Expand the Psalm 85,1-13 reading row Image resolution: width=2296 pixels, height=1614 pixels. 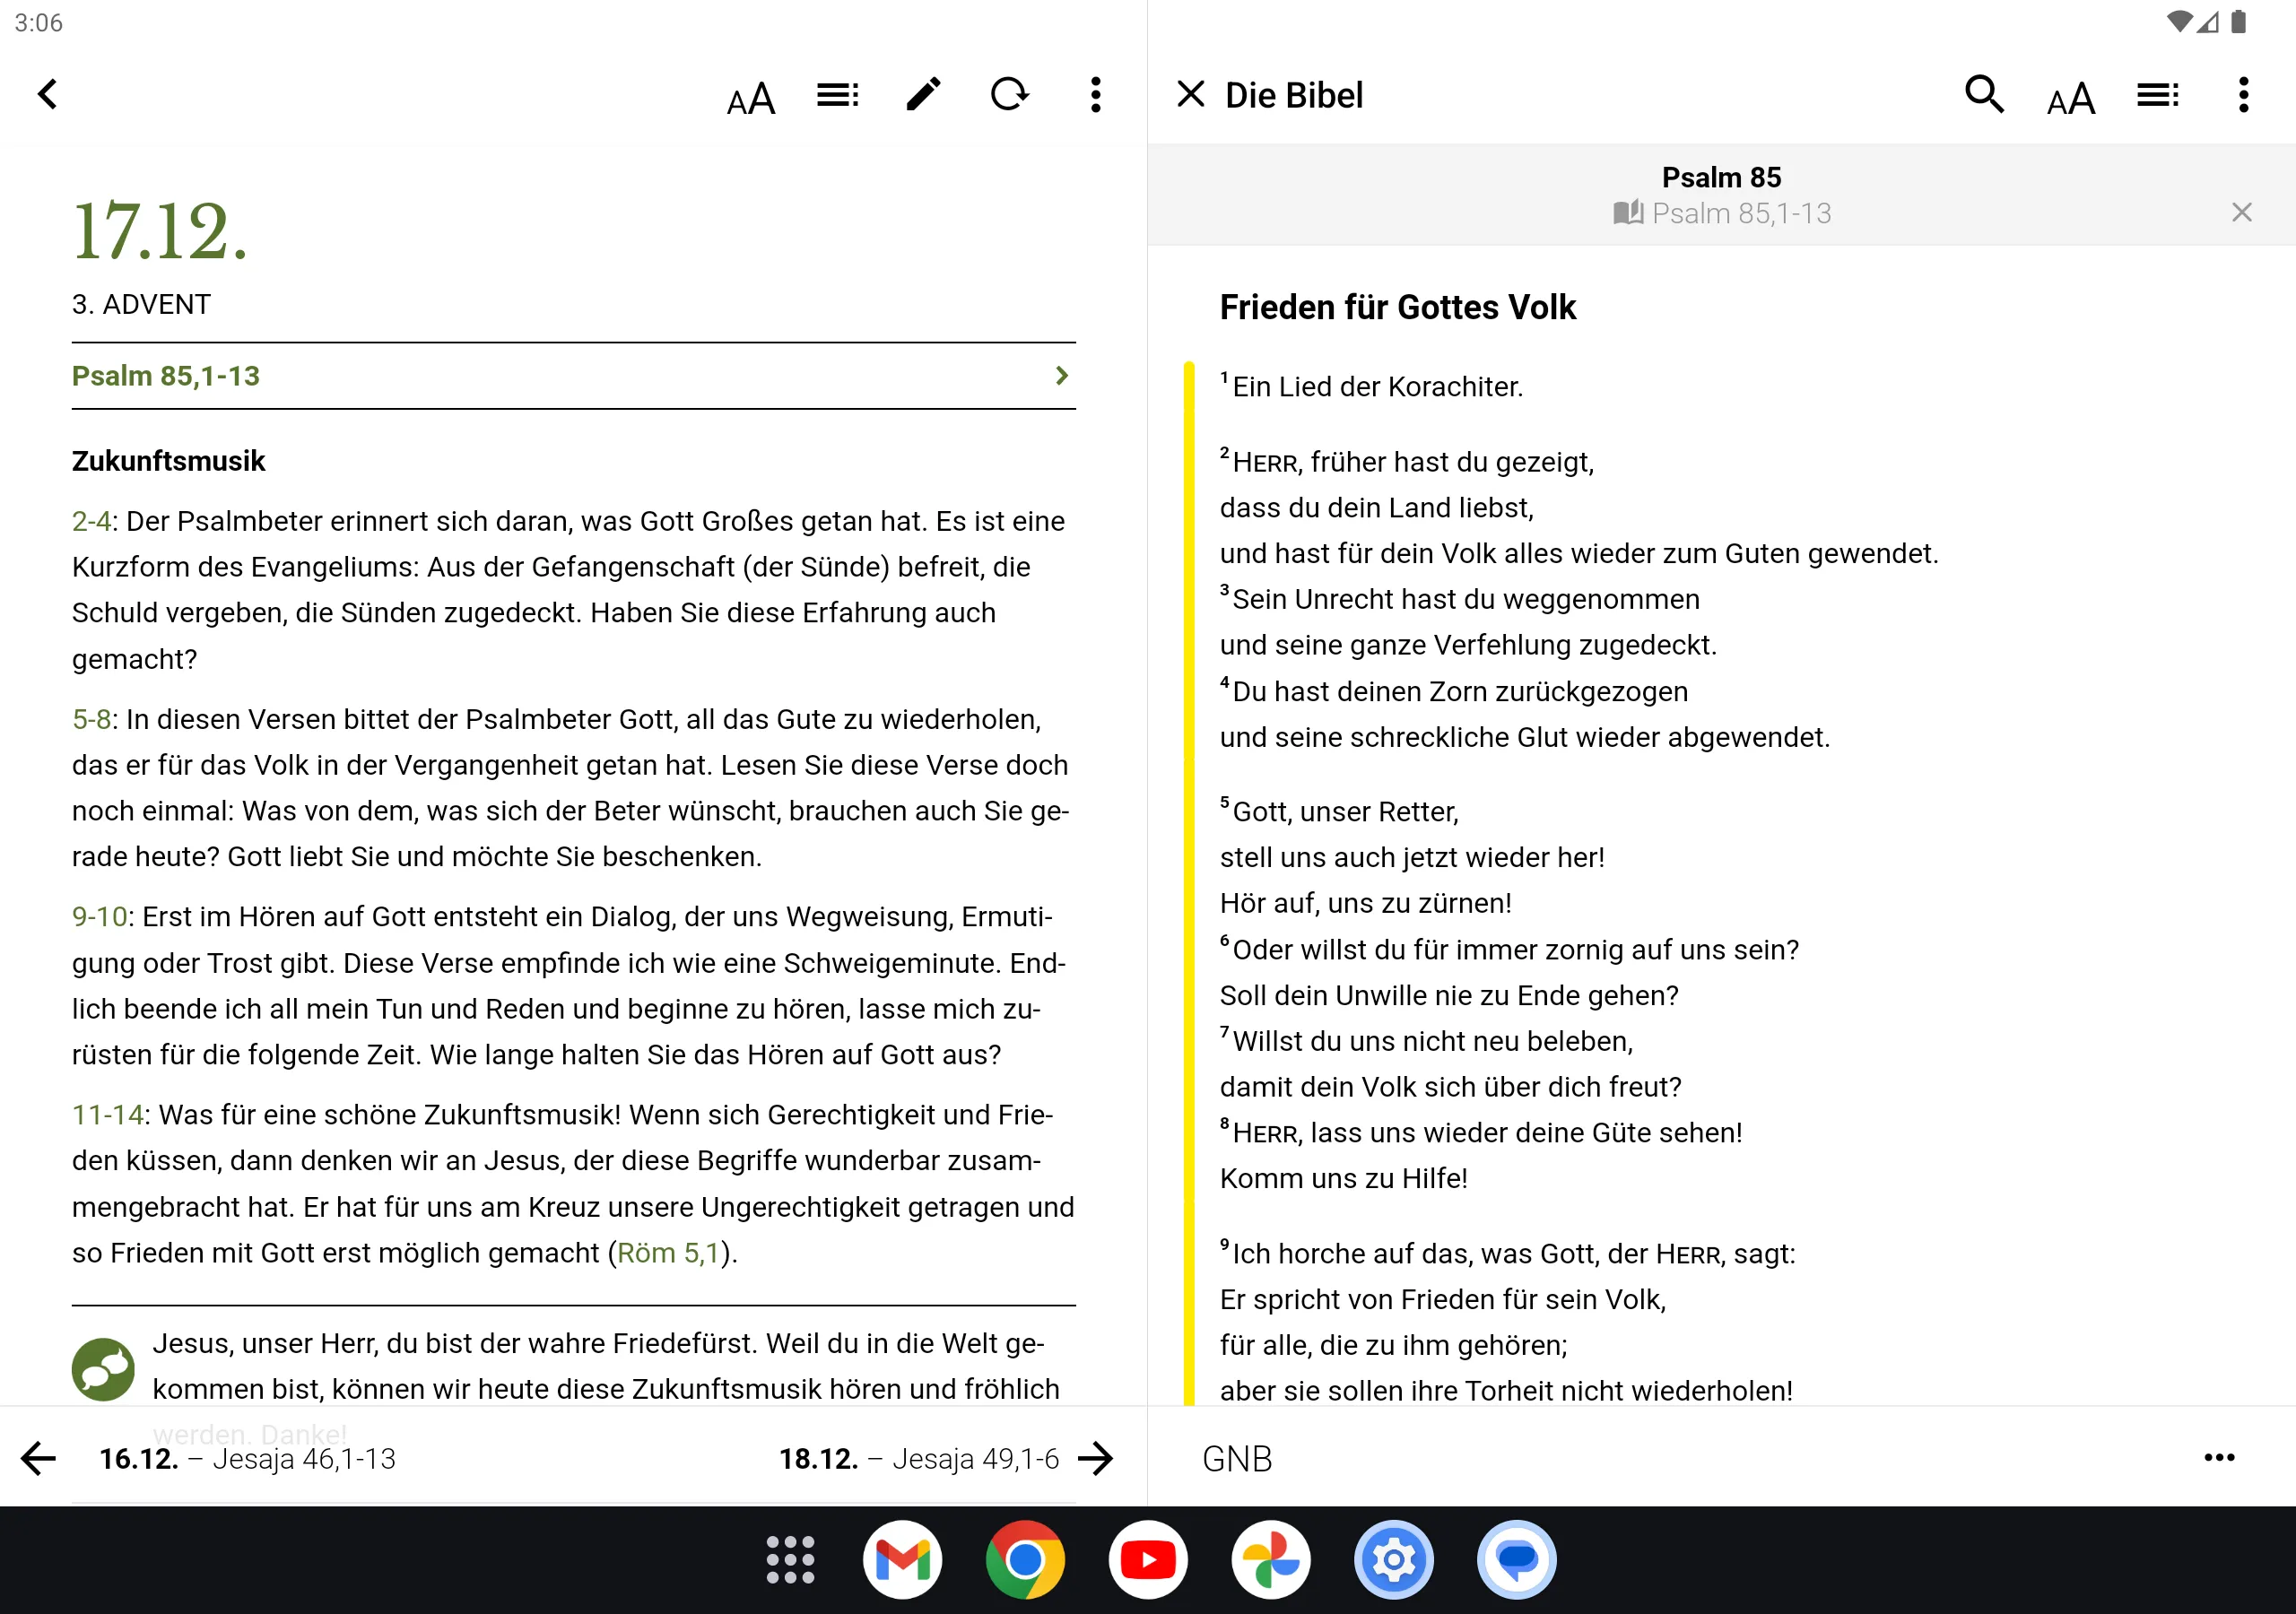(573, 376)
